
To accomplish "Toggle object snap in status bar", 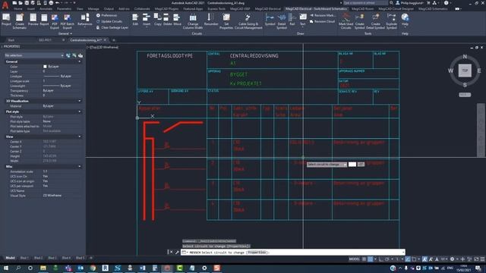I will pos(414,259).
